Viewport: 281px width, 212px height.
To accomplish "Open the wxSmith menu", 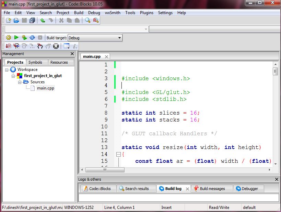I will coord(113,13).
